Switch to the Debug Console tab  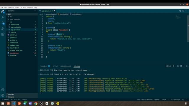coord(66,66)
